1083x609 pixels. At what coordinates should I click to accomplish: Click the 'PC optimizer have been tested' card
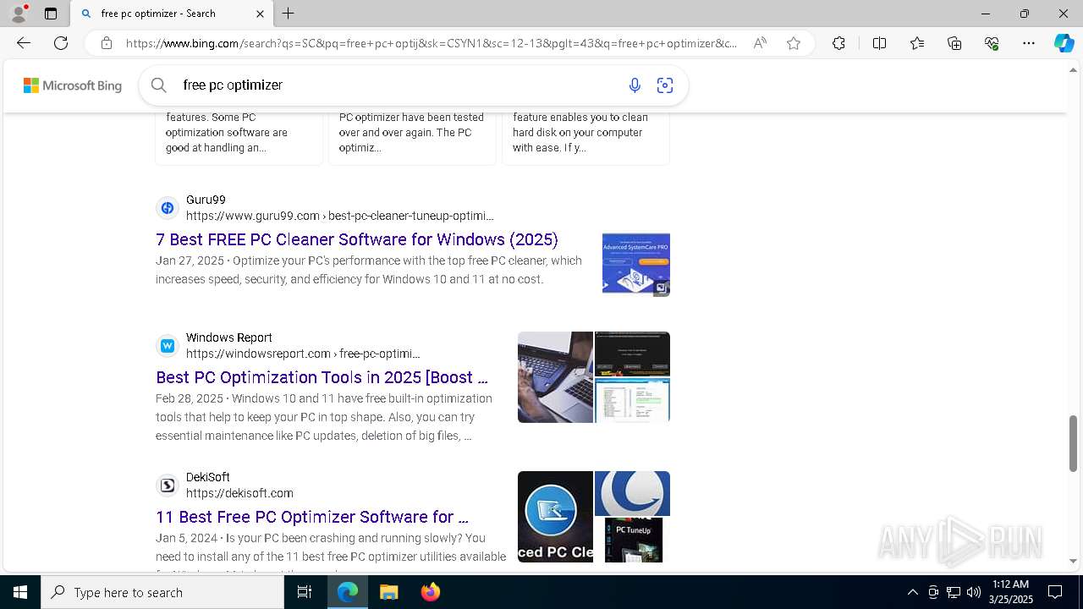[412, 137]
